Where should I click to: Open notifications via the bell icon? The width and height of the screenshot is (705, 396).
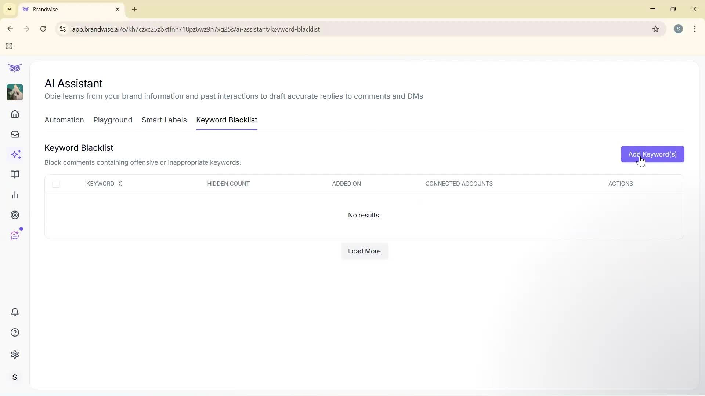coord(15,312)
